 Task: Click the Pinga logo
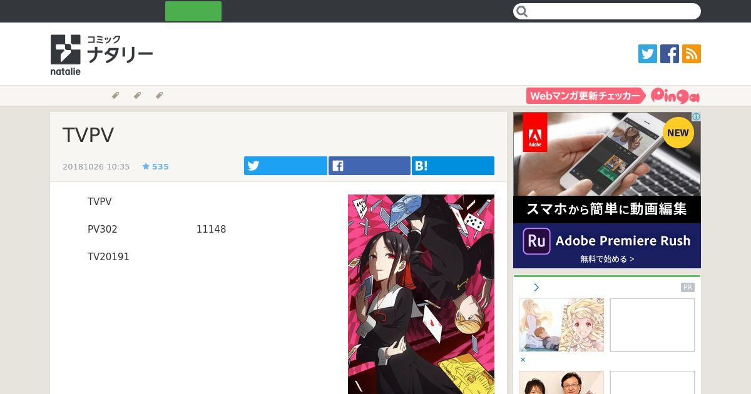[675, 96]
